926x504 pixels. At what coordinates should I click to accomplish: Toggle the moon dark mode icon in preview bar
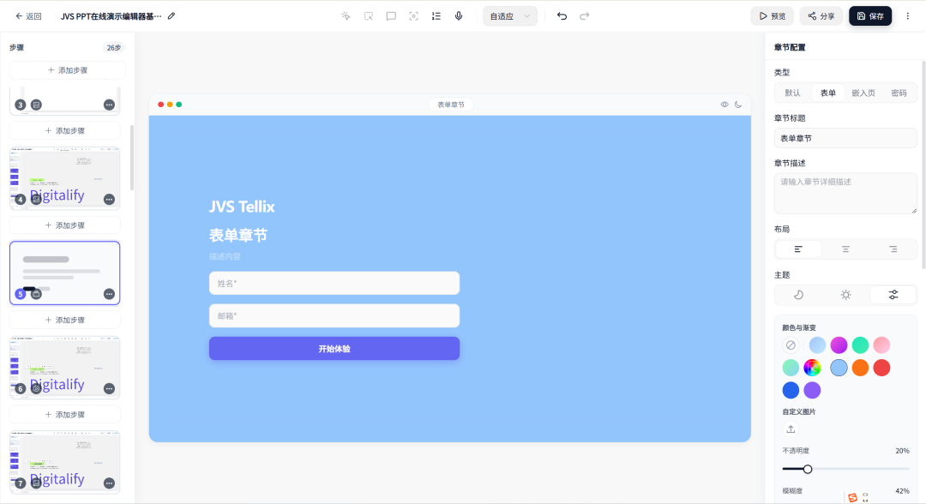point(738,105)
